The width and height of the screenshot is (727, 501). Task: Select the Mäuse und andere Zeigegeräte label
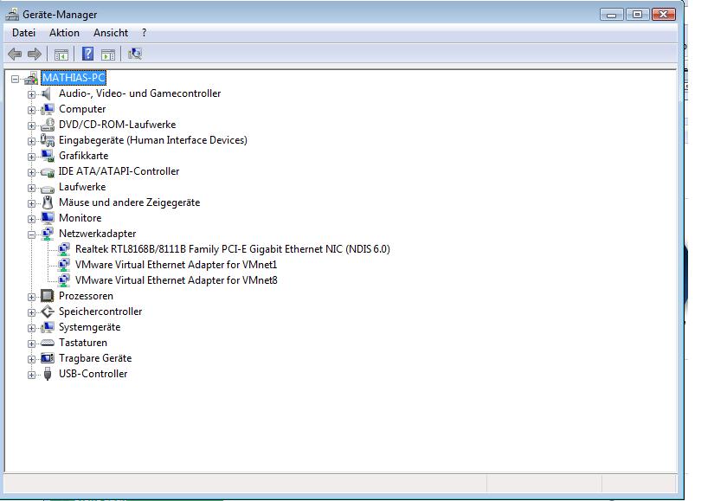129,202
